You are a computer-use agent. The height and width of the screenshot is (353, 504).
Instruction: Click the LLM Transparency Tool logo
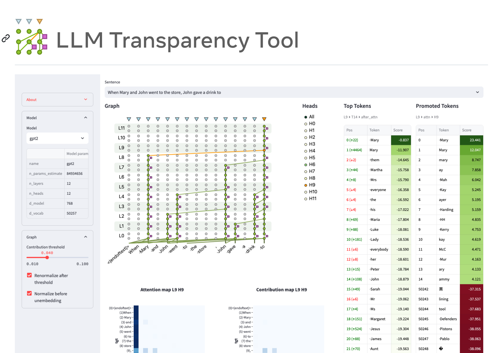tap(31, 37)
